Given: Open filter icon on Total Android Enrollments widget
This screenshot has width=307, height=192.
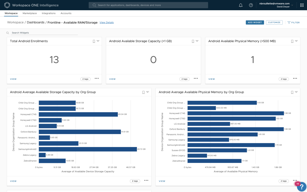Looking at the screenshot, I should tap(98, 41).
